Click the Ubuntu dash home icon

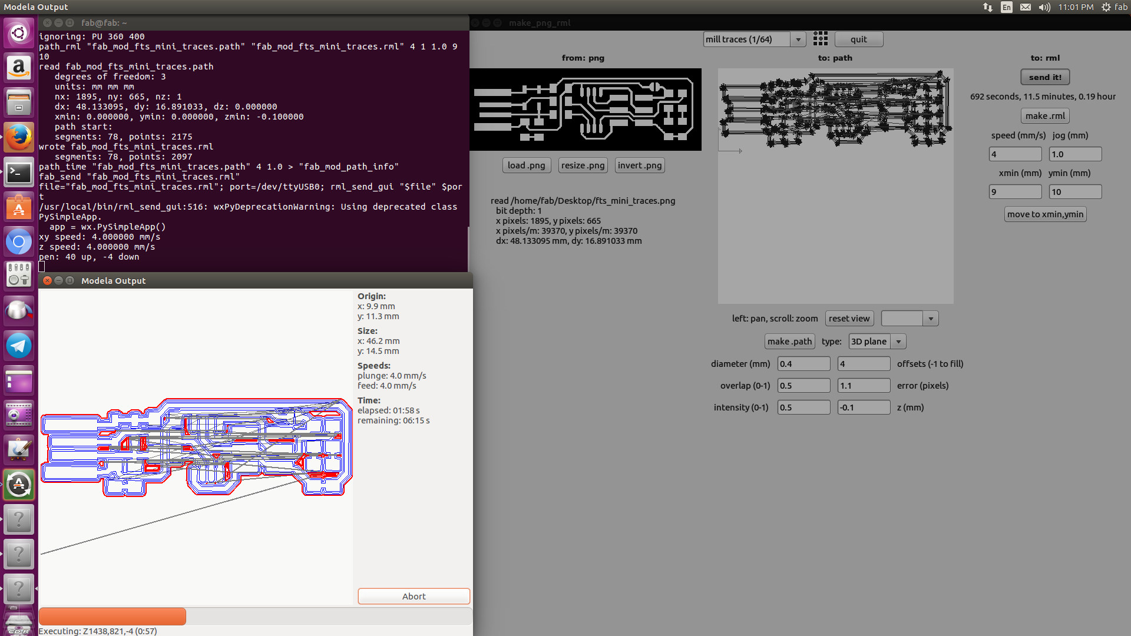19,33
